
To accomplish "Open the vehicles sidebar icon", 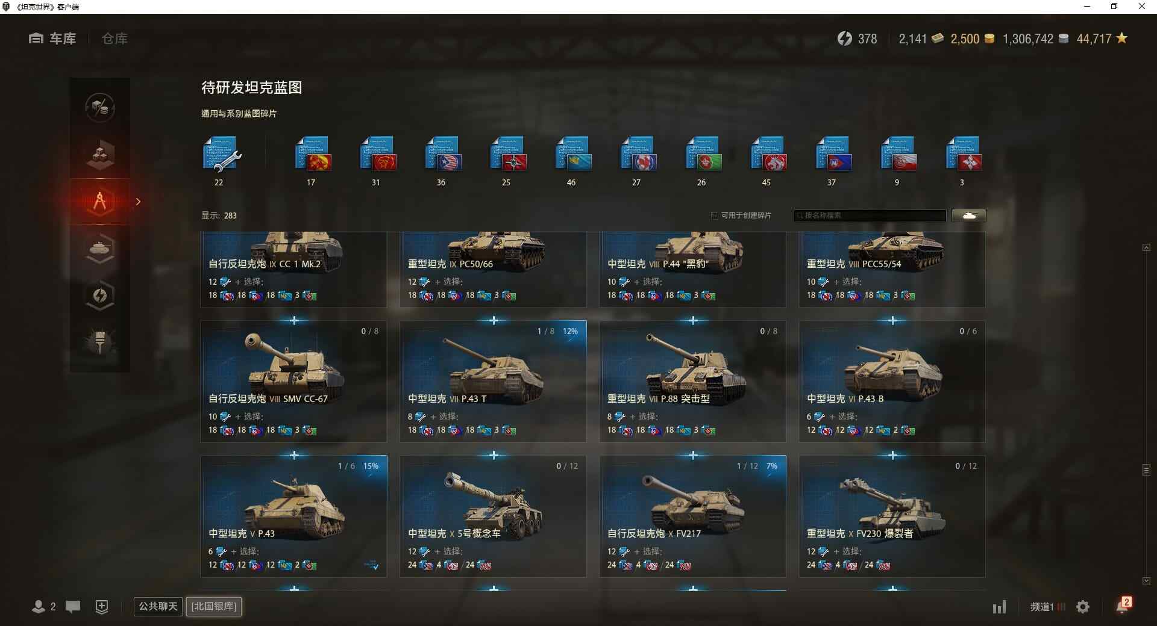I will [x=100, y=248].
